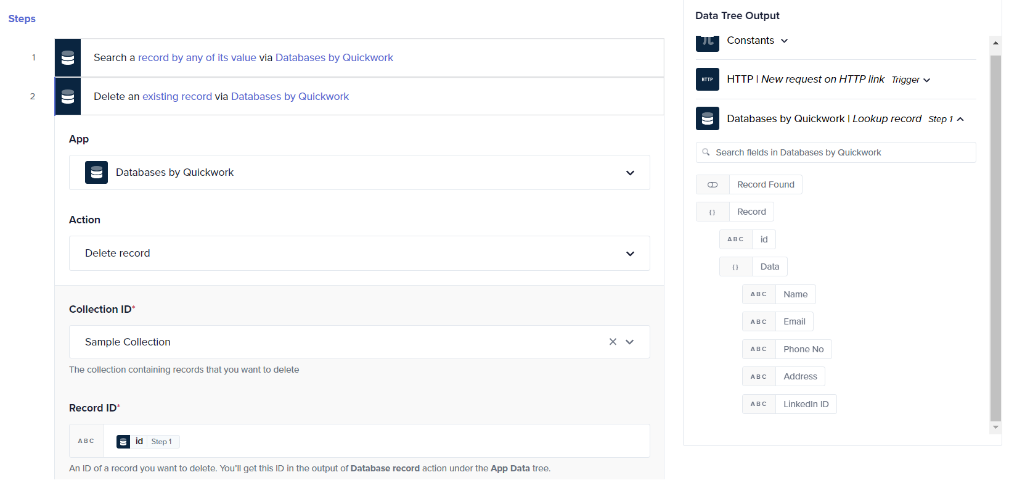This screenshot has width=1009, height=488.
Task: Open the App dropdown
Action: click(359, 173)
